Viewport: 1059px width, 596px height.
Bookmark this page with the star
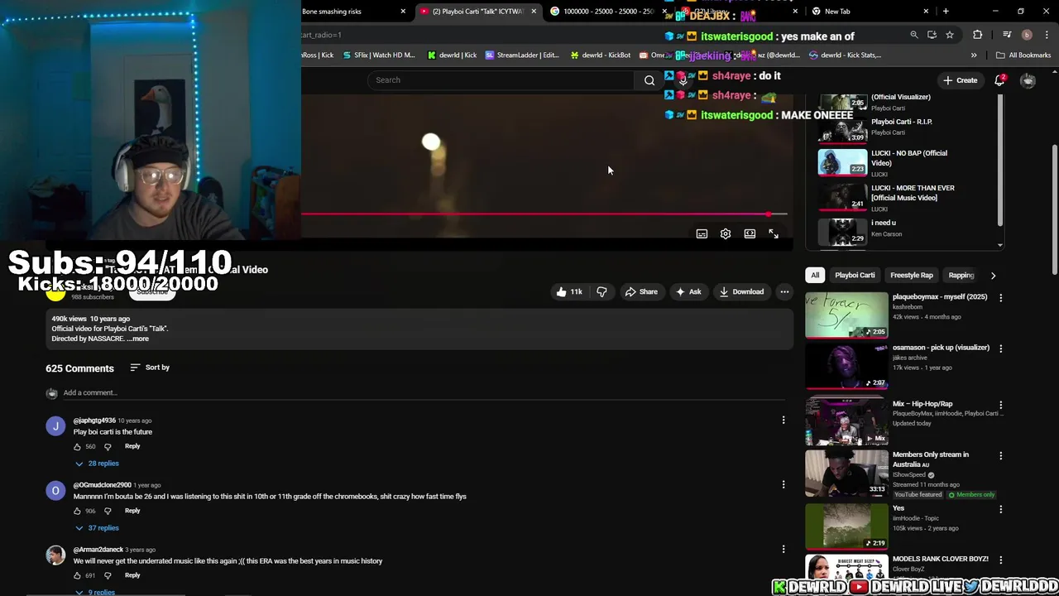(x=950, y=35)
